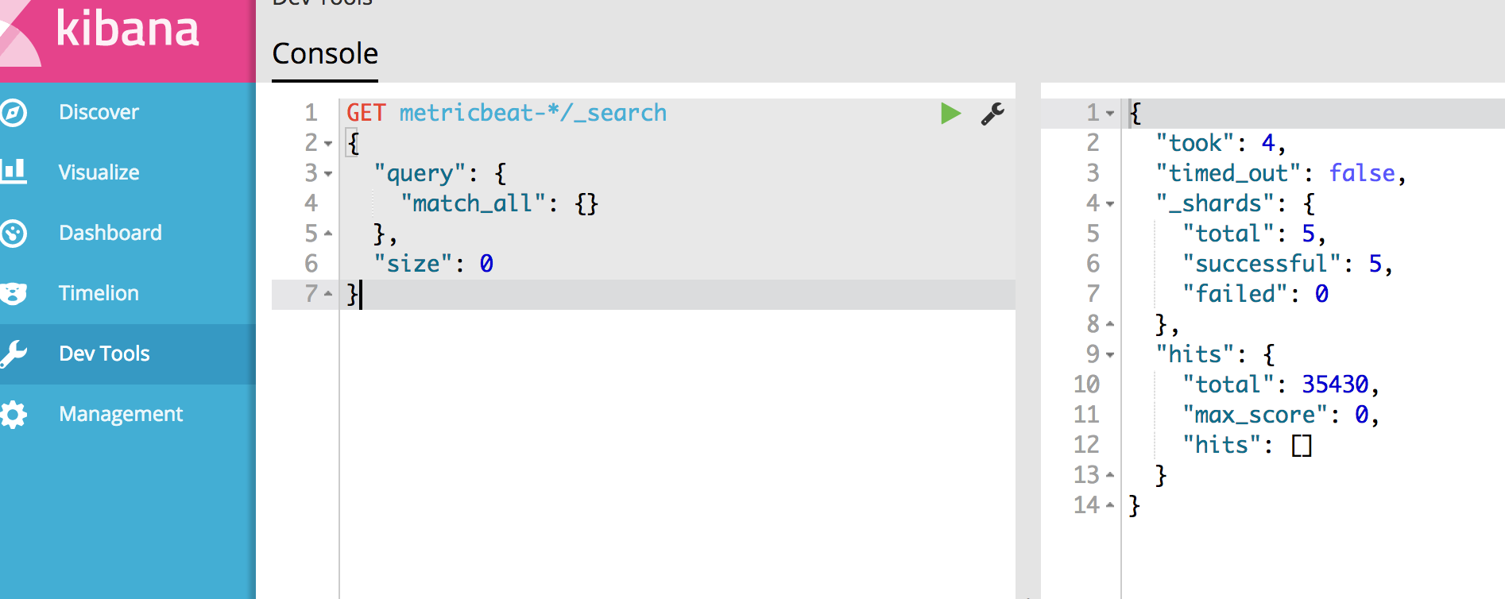This screenshot has width=1505, height=599.
Task: Open the request wrench options menu
Action: (x=992, y=114)
